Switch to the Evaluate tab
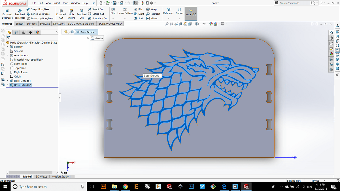Screen dimensions: 340x191 click(x=45, y=24)
